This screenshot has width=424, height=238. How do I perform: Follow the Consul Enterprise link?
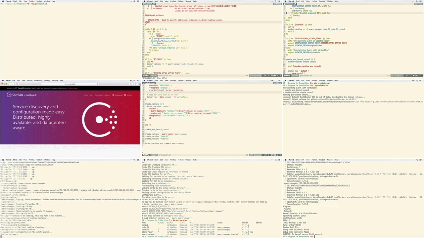click(24, 88)
